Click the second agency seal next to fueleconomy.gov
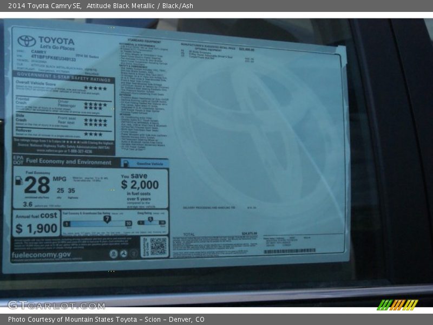 click(x=124, y=253)
